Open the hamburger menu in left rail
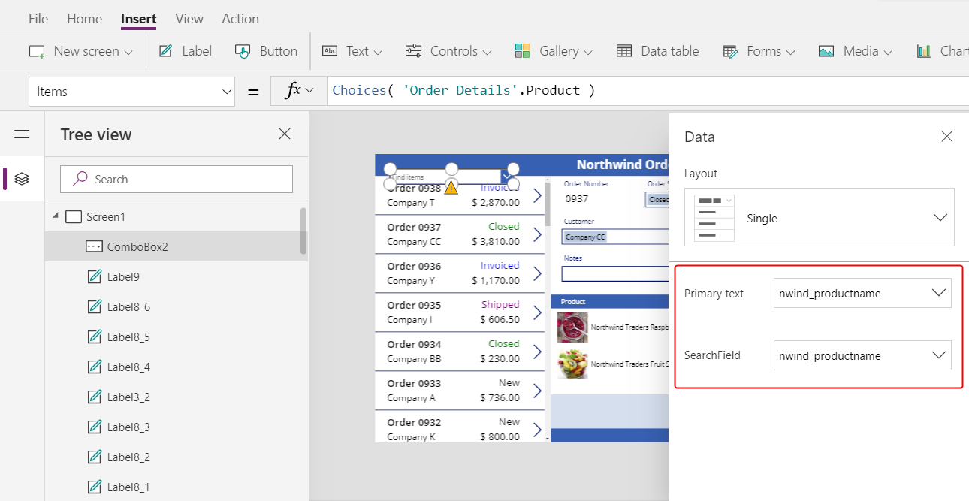The width and height of the screenshot is (969, 501). click(22, 134)
